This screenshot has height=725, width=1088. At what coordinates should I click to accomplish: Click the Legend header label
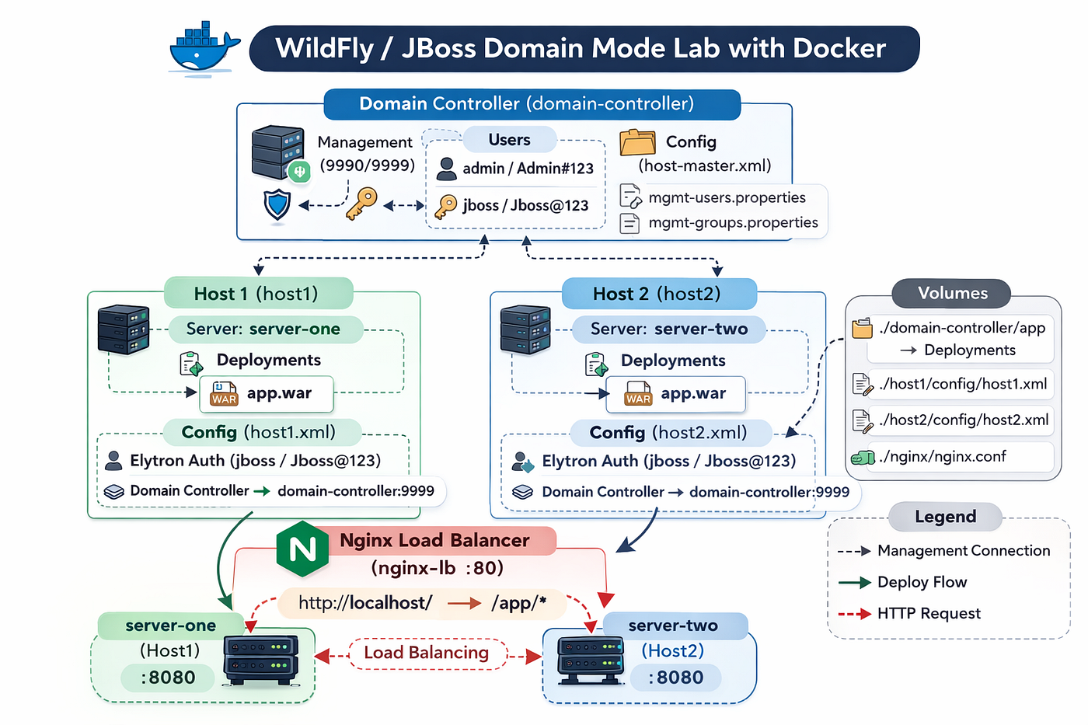945,517
